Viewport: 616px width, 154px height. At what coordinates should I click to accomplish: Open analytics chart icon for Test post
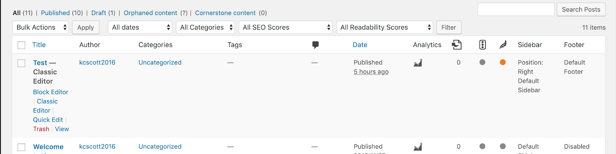(418, 63)
